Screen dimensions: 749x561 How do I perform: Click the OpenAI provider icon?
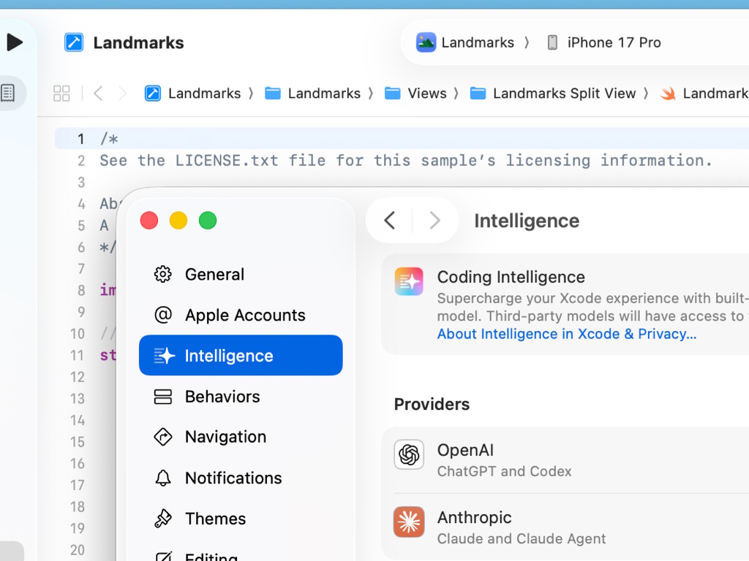pyautogui.click(x=409, y=454)
